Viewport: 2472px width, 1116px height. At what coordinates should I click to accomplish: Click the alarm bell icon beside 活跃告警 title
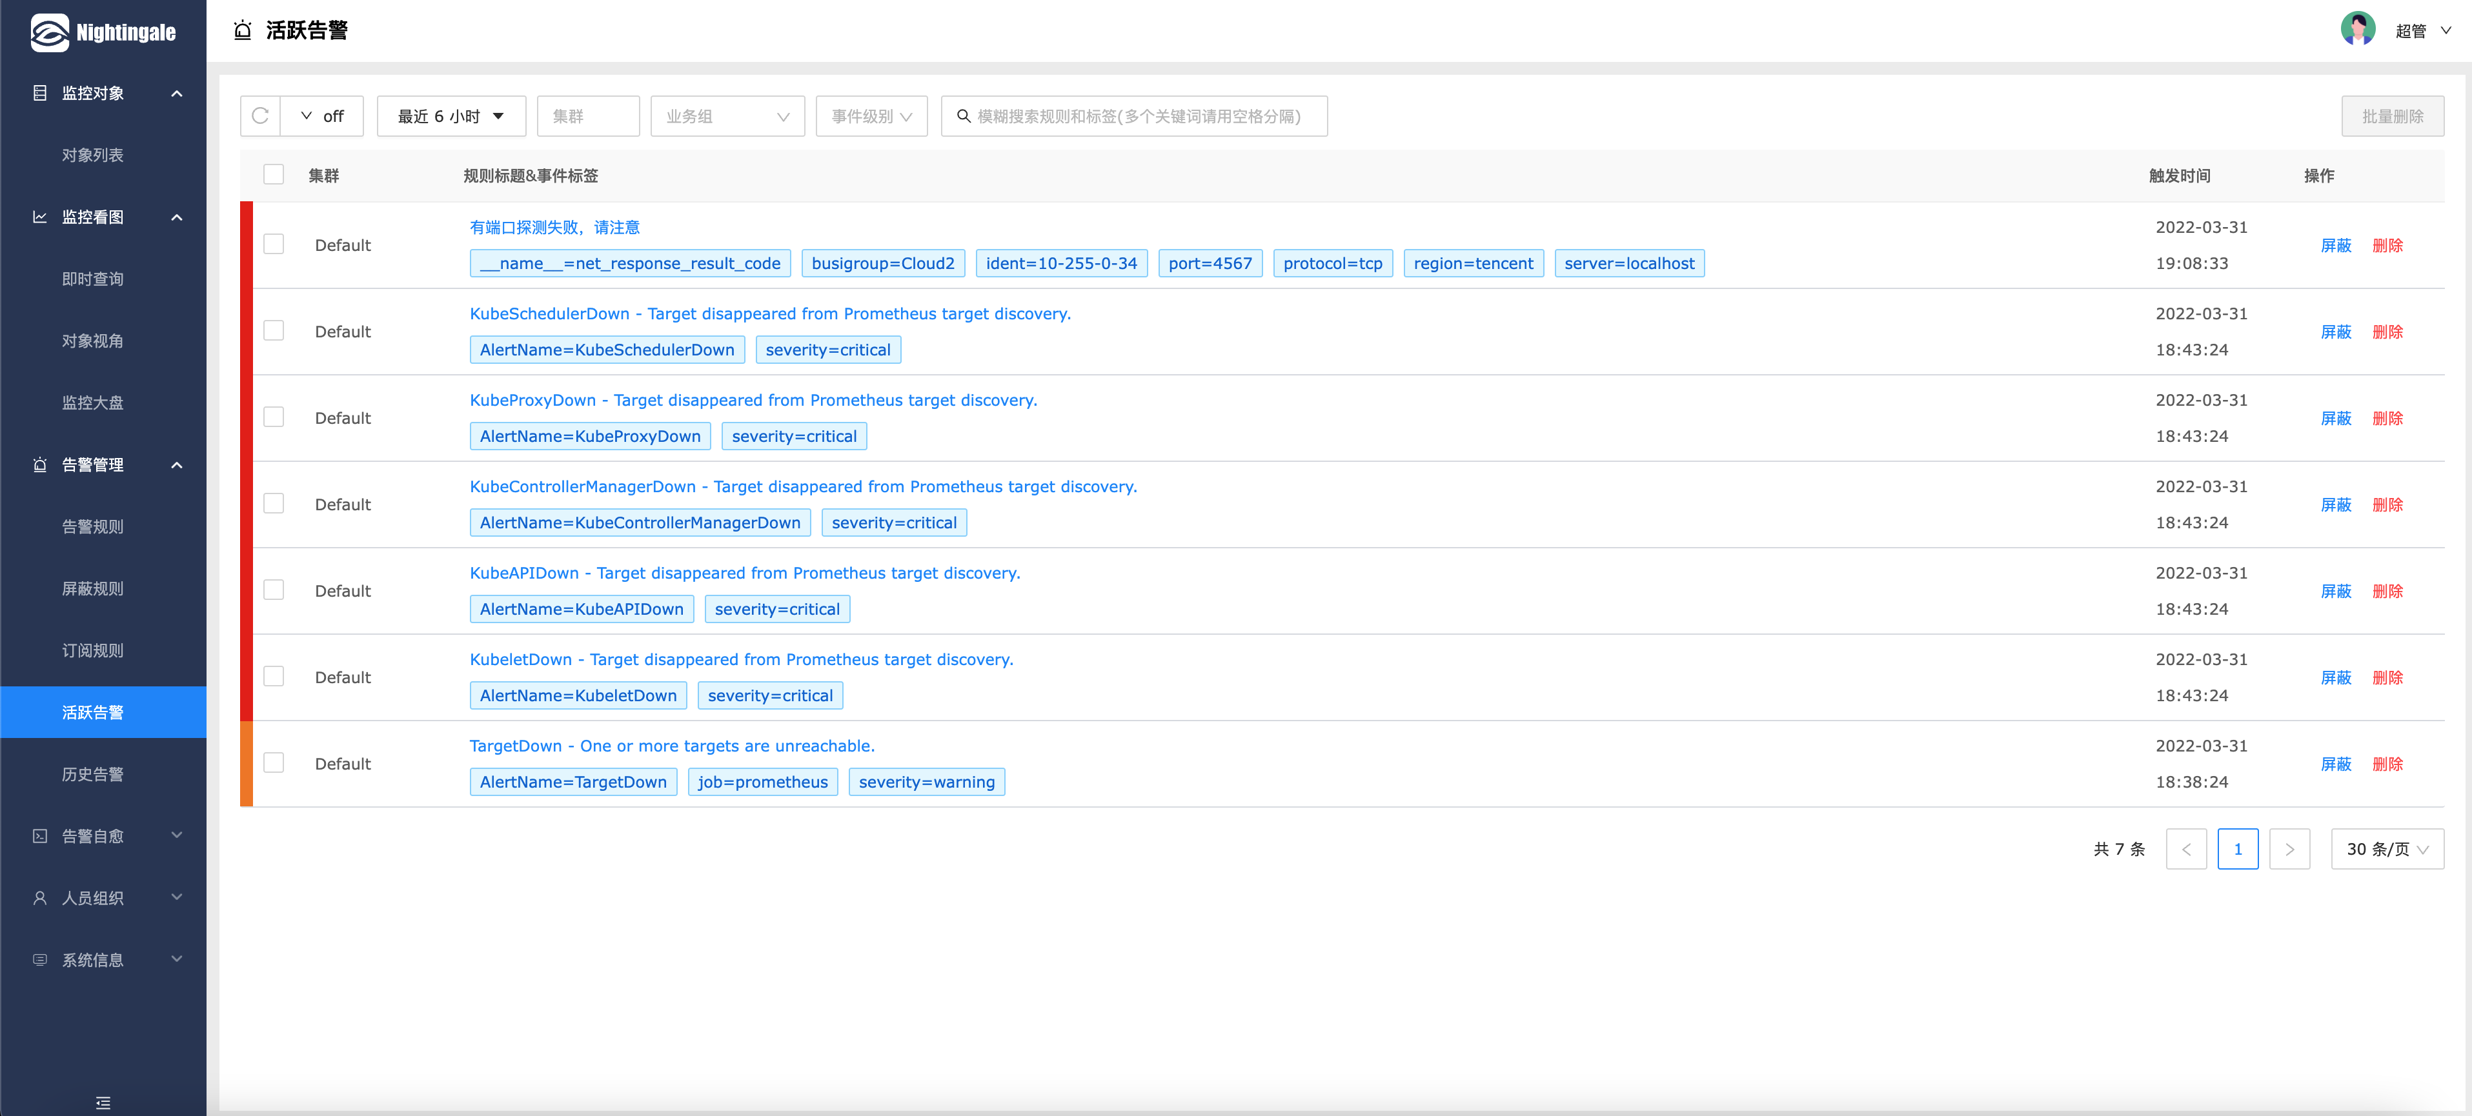243,31
